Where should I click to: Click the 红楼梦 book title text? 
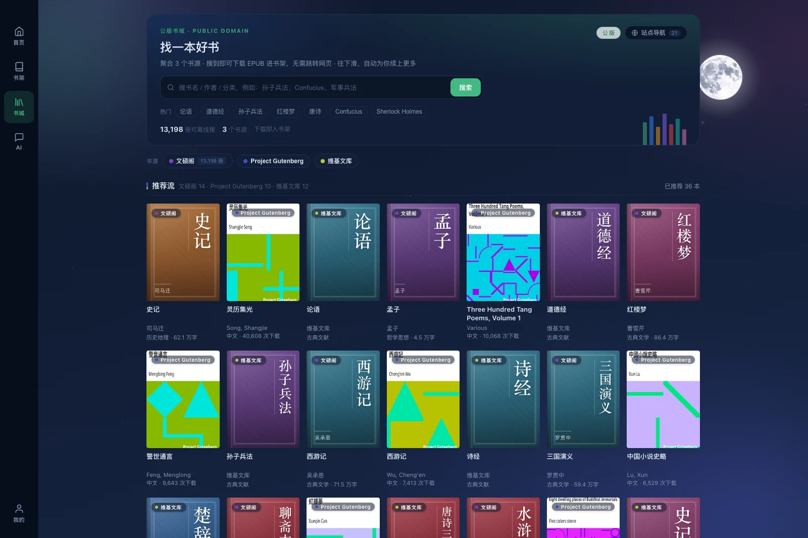637,310
